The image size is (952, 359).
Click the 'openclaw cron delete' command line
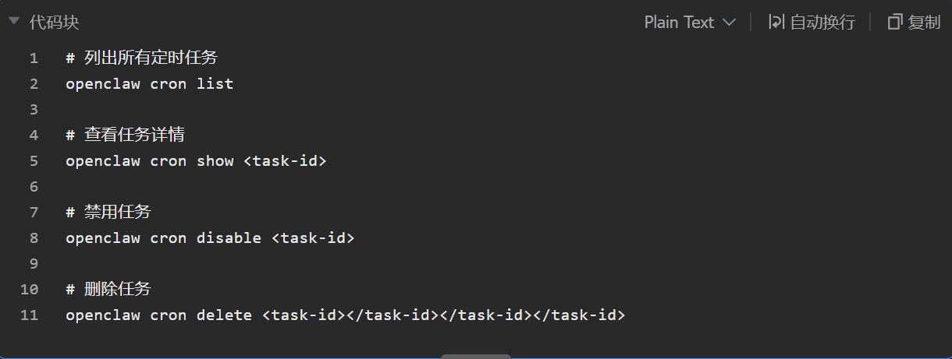(x=345, y=315)
